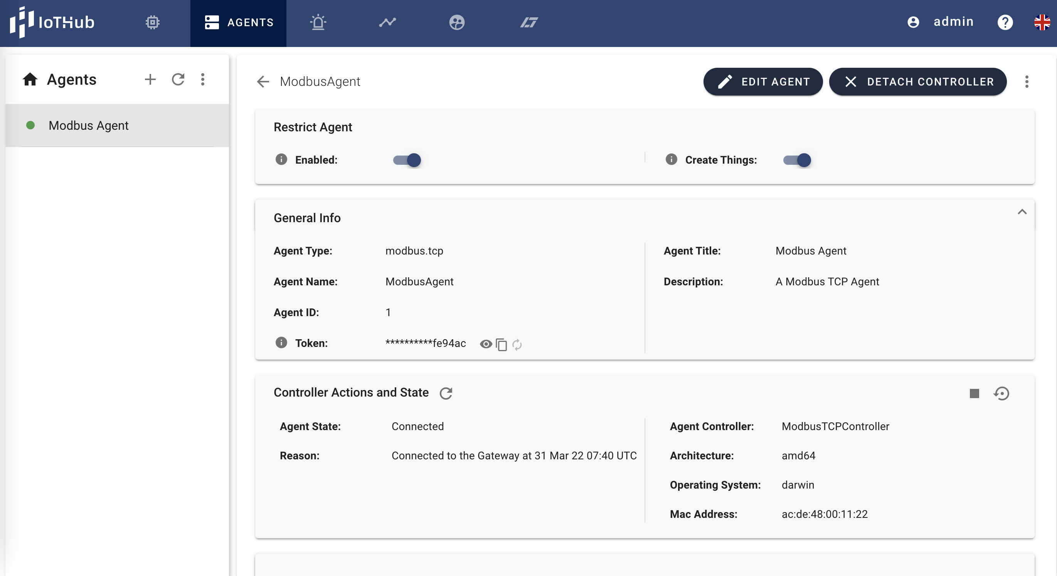This screenshot has height=576, width=1057.
Task: Regenerate the agent token
Action: tap(517, 344)
